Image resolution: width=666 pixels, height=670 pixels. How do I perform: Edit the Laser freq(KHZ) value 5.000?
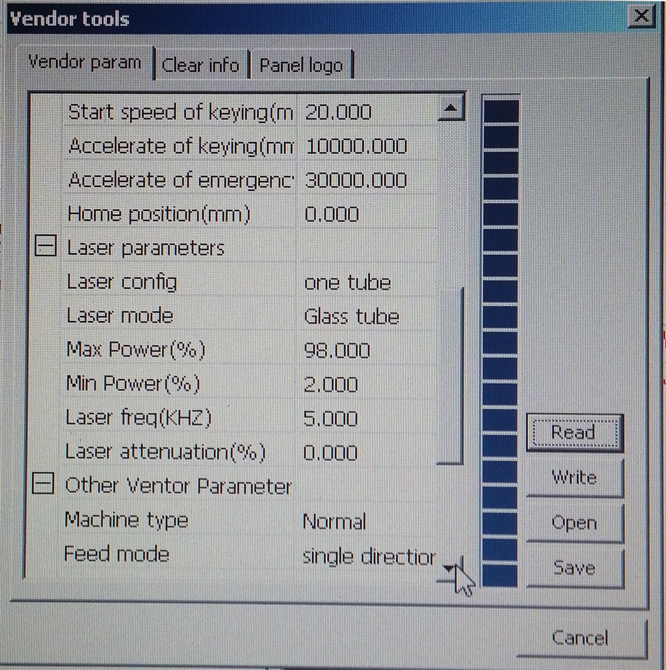pos(364,418)
